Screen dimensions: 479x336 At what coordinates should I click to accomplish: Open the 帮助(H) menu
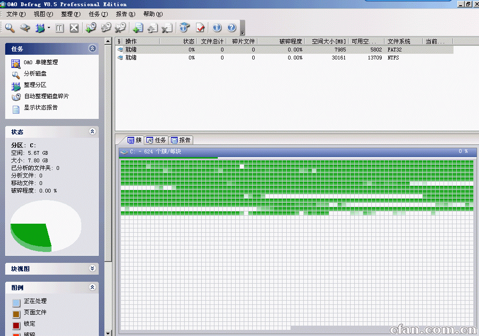153,14
